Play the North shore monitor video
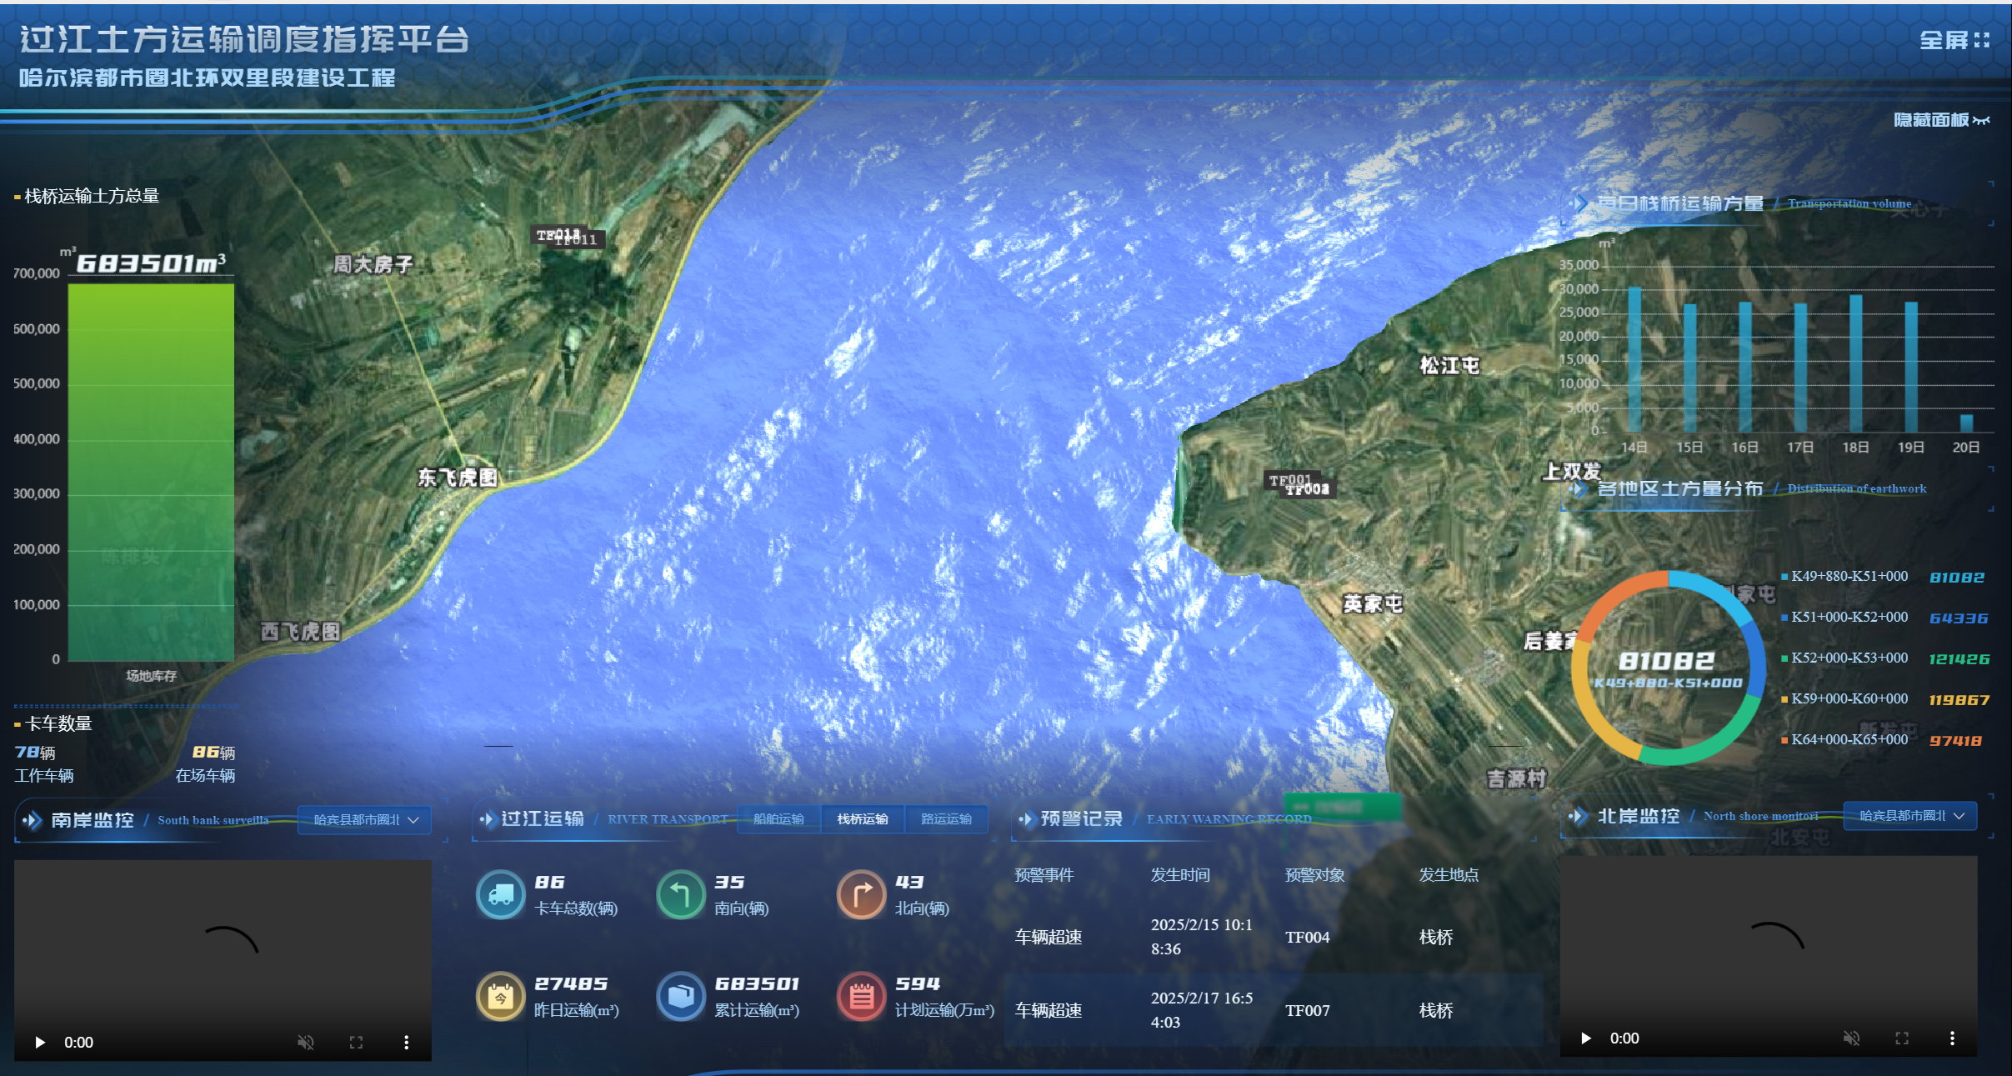Viewport: 2012px width, 1076px height. [x=1586, y=1038]
